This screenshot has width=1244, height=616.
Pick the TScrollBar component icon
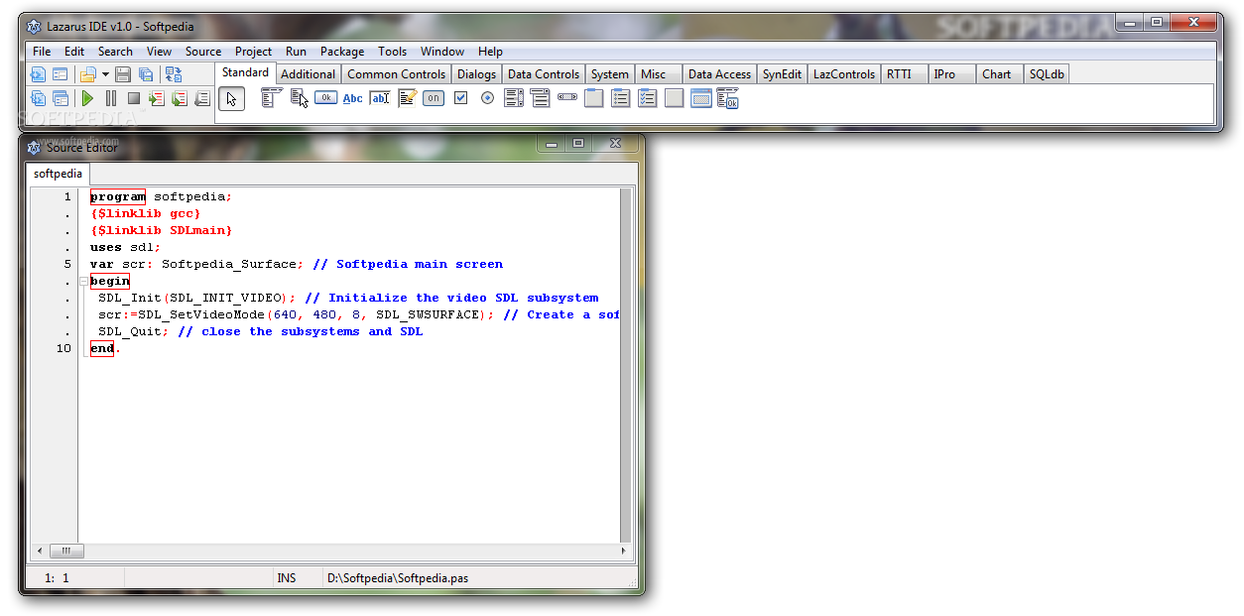pos(567,97)
